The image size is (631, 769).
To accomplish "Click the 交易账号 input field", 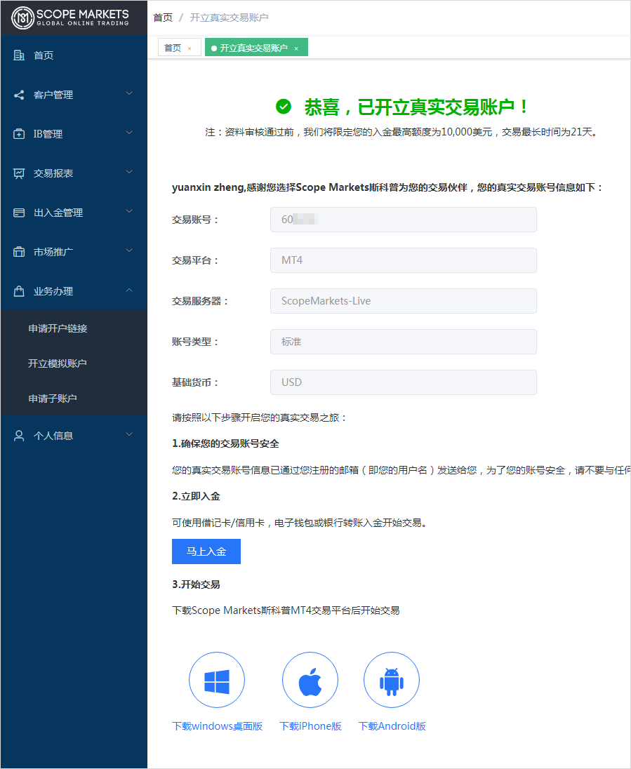I will pyautogui.click(x=403, y=220).
